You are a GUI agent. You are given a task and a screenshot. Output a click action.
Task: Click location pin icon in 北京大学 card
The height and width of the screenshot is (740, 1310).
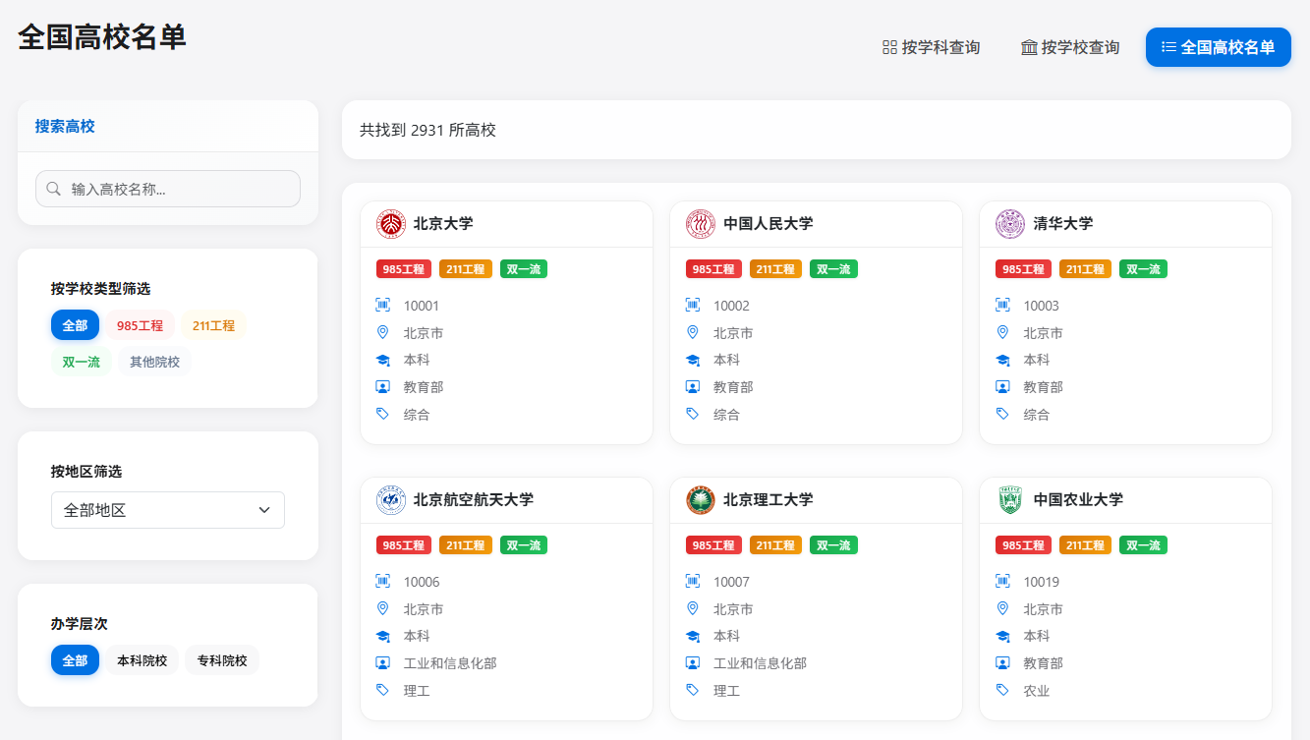click(383, 332)
